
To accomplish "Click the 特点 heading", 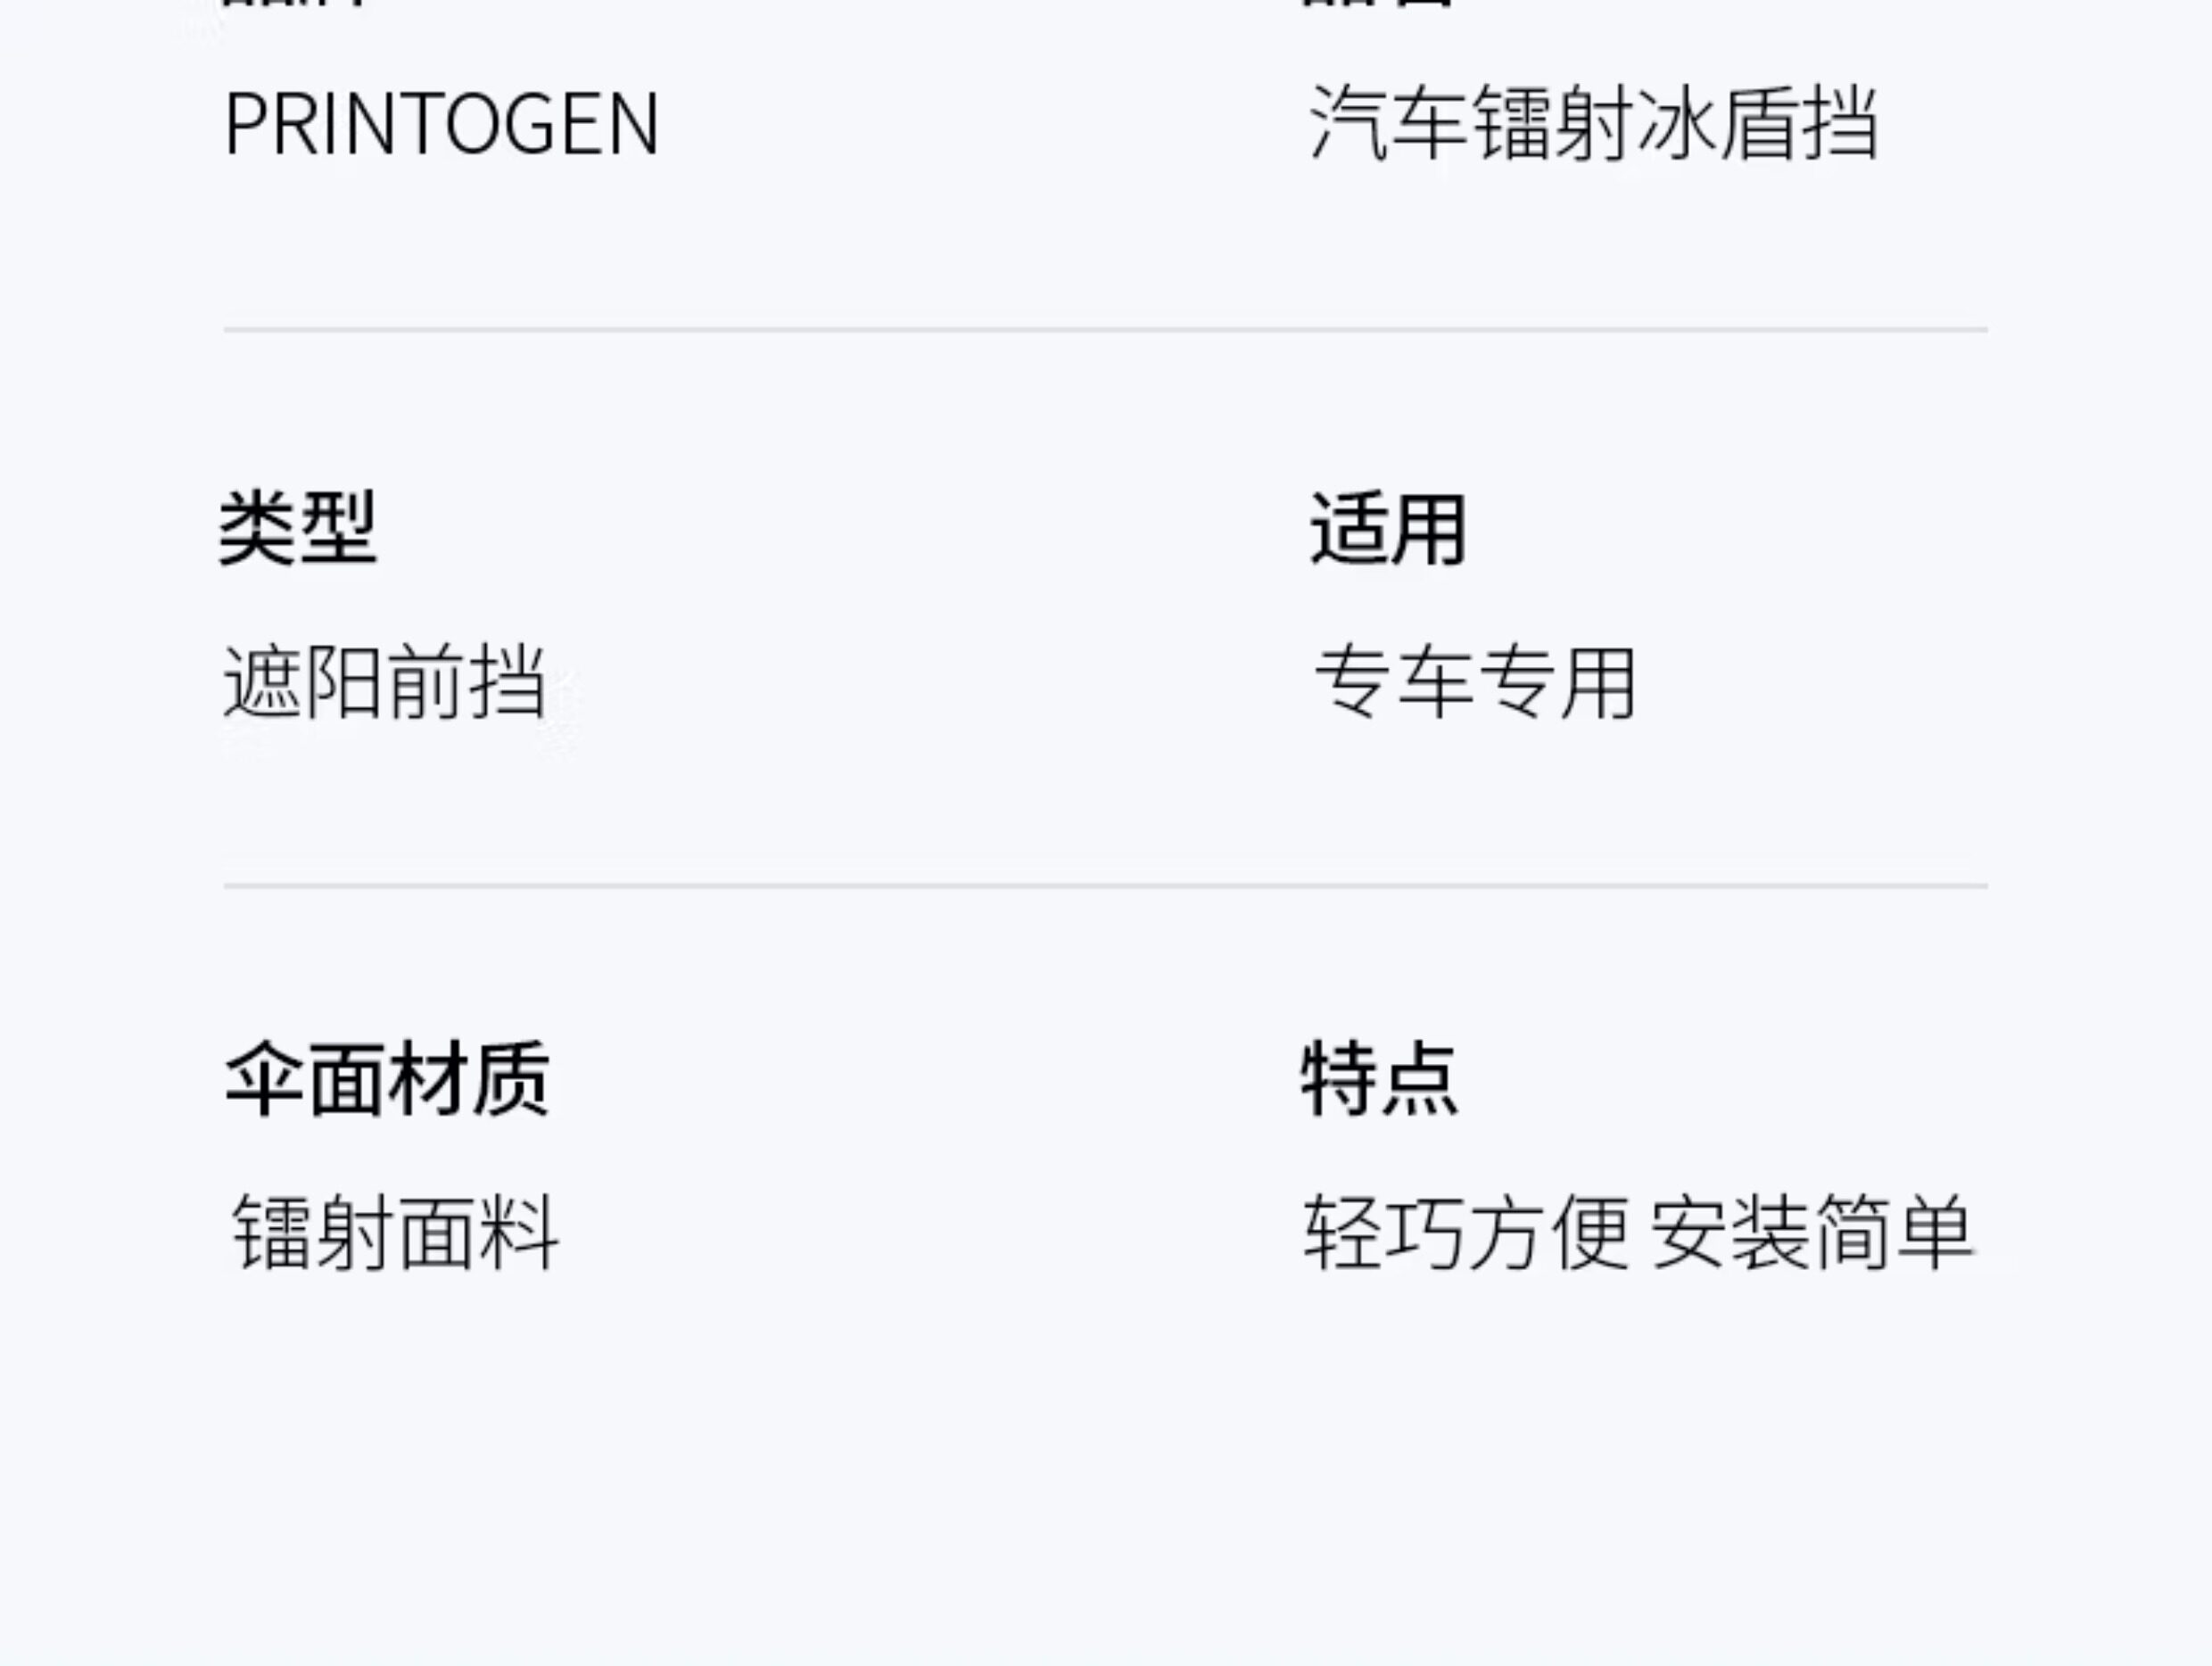I will click(1379, 1079).
